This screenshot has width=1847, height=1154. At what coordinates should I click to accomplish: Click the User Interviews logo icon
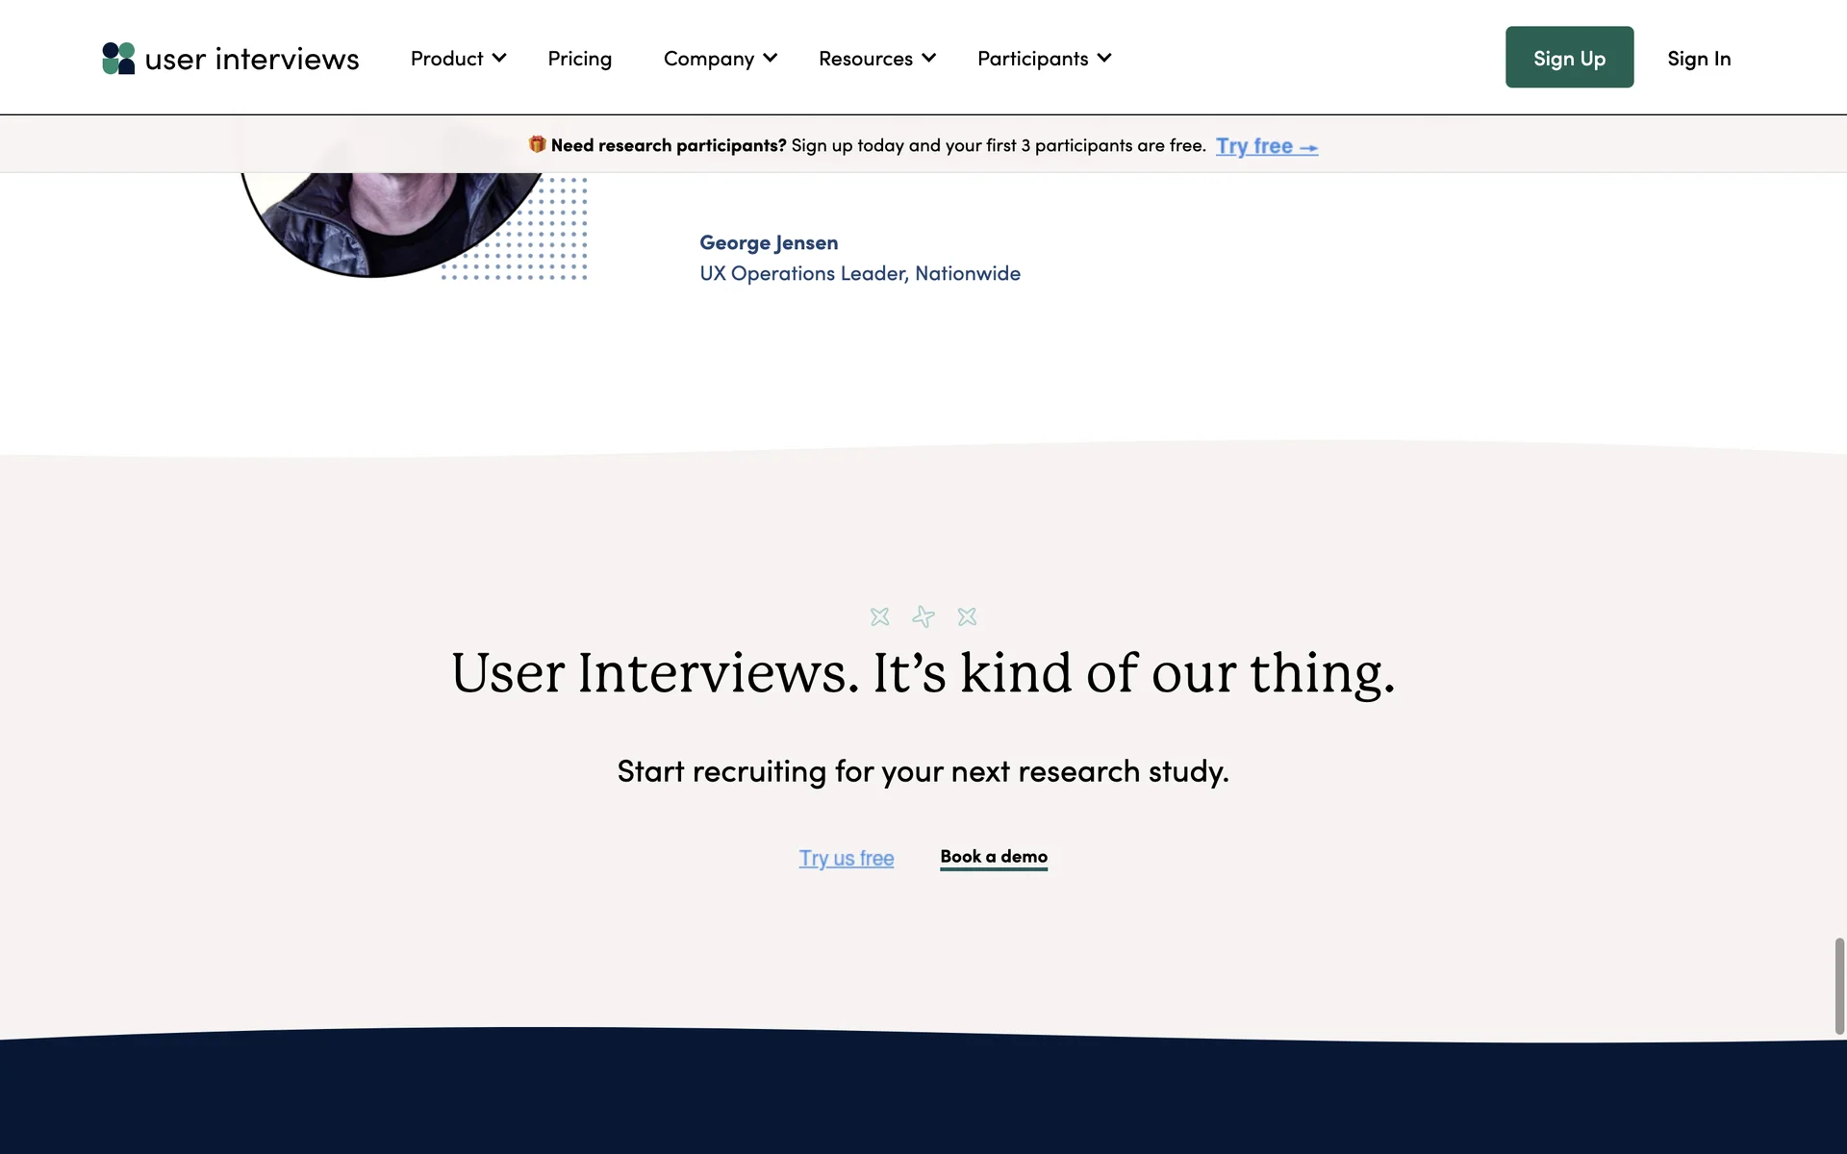118,59
